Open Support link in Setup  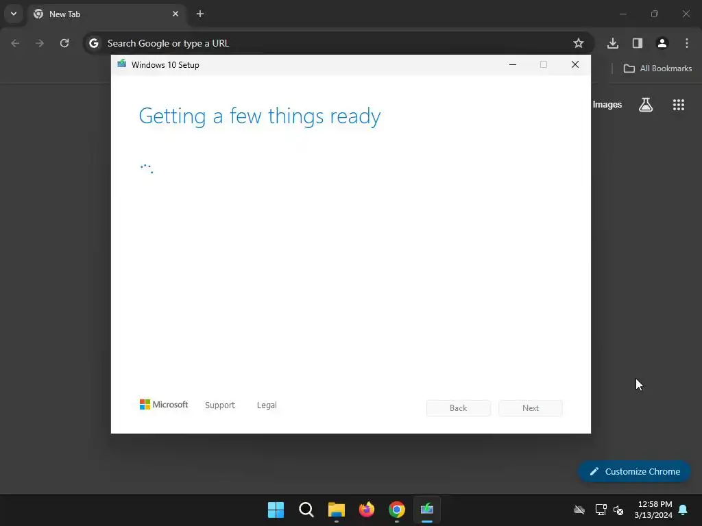(220, 405)
